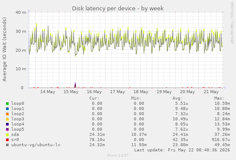The height and width of the screenshot is (160, 236).
Task: Click the 16 May x-axis date label
Action: click(94, 92)
